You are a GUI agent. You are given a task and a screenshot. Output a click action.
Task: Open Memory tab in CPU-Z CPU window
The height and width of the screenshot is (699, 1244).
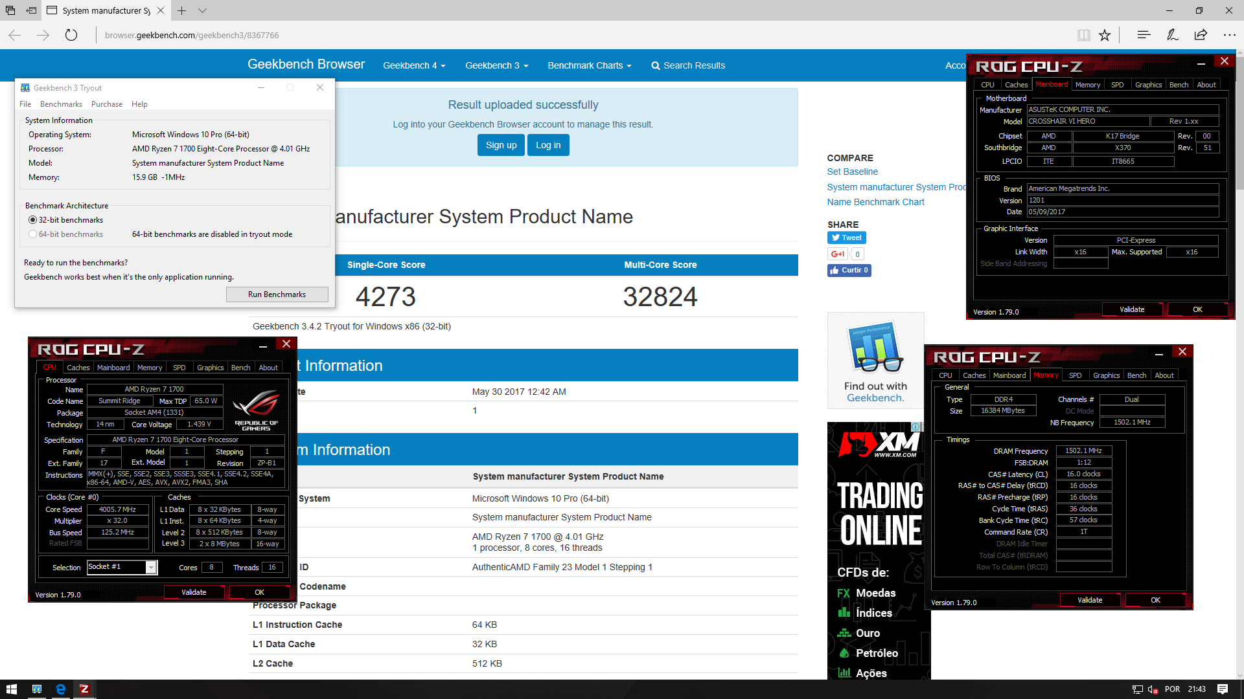[x=150, y=368]
